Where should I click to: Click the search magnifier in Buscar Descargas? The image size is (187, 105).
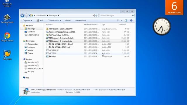pyautogui.click(x=133, y=15)
